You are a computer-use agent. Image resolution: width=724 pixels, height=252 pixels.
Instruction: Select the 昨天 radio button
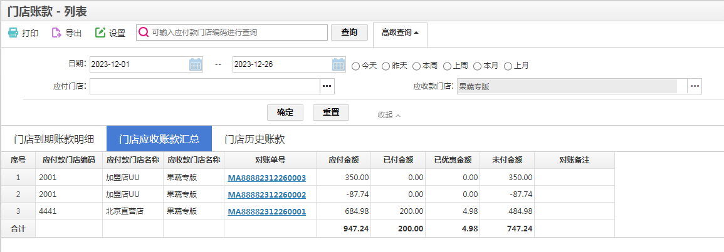(386, 66)
